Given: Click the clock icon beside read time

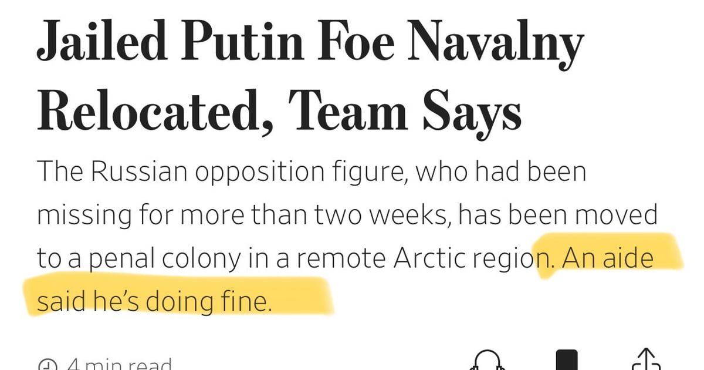Looking at the screenshot, I should tap(47, 365).
